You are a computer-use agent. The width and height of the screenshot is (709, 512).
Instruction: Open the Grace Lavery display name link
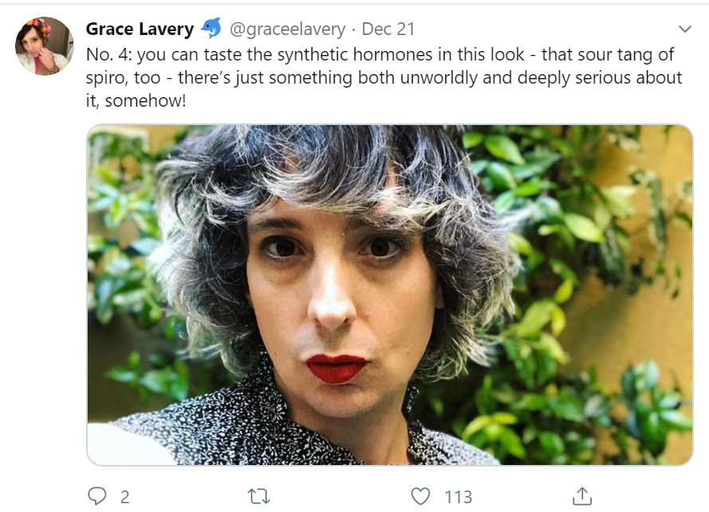pos(139,29)
